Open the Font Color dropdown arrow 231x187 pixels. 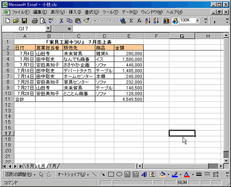(193, 175)
